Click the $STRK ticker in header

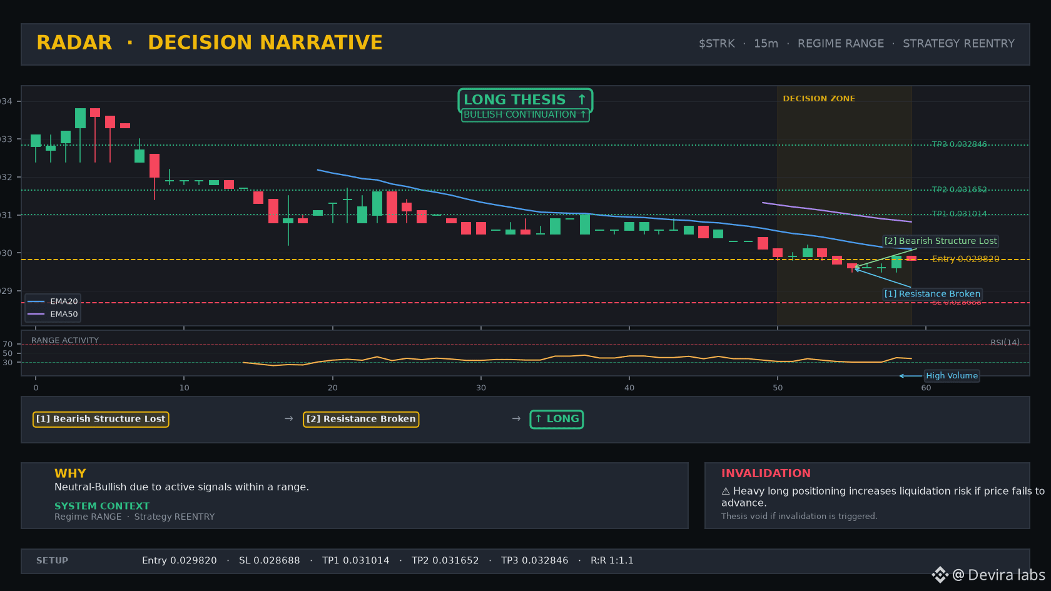tap(717, 44)
